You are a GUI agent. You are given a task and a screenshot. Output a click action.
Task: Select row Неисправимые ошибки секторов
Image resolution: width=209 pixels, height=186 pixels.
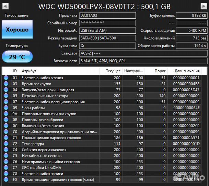102,162
